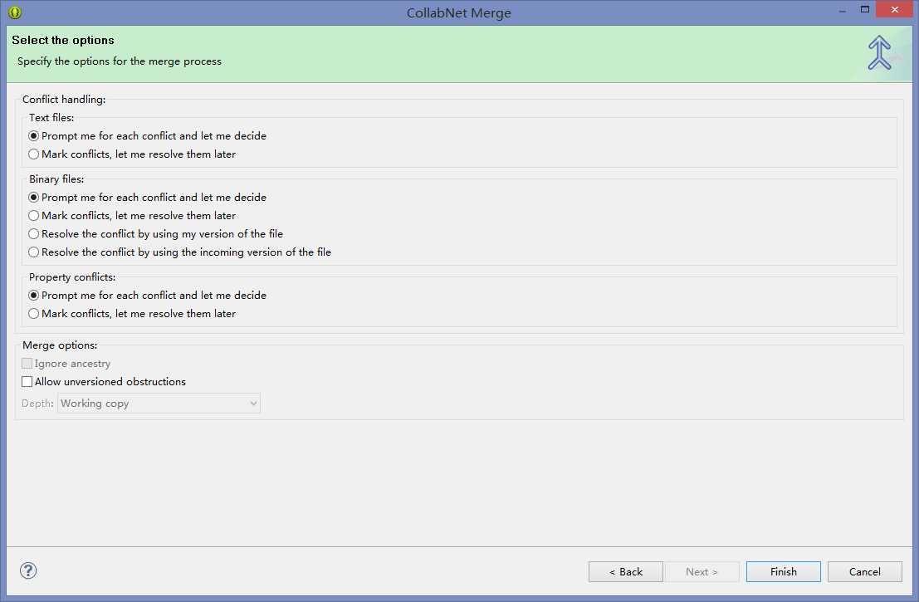Open the Depth Working copy dropdown
Image resolution: width=919 pixels, height=602 pixels.
[159, 404]
